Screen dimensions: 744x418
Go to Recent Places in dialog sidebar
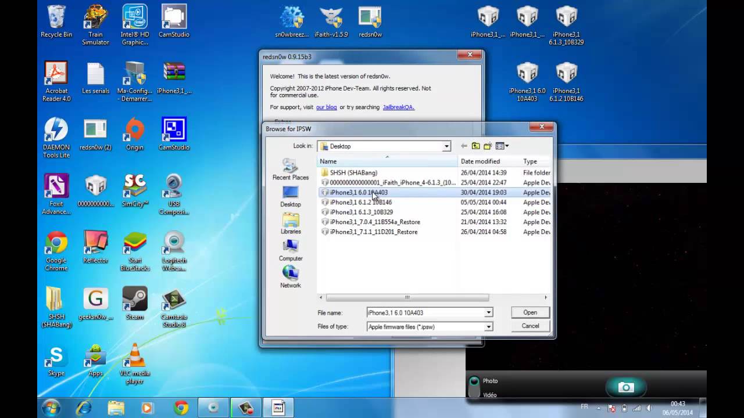click(x=291, y=170)
